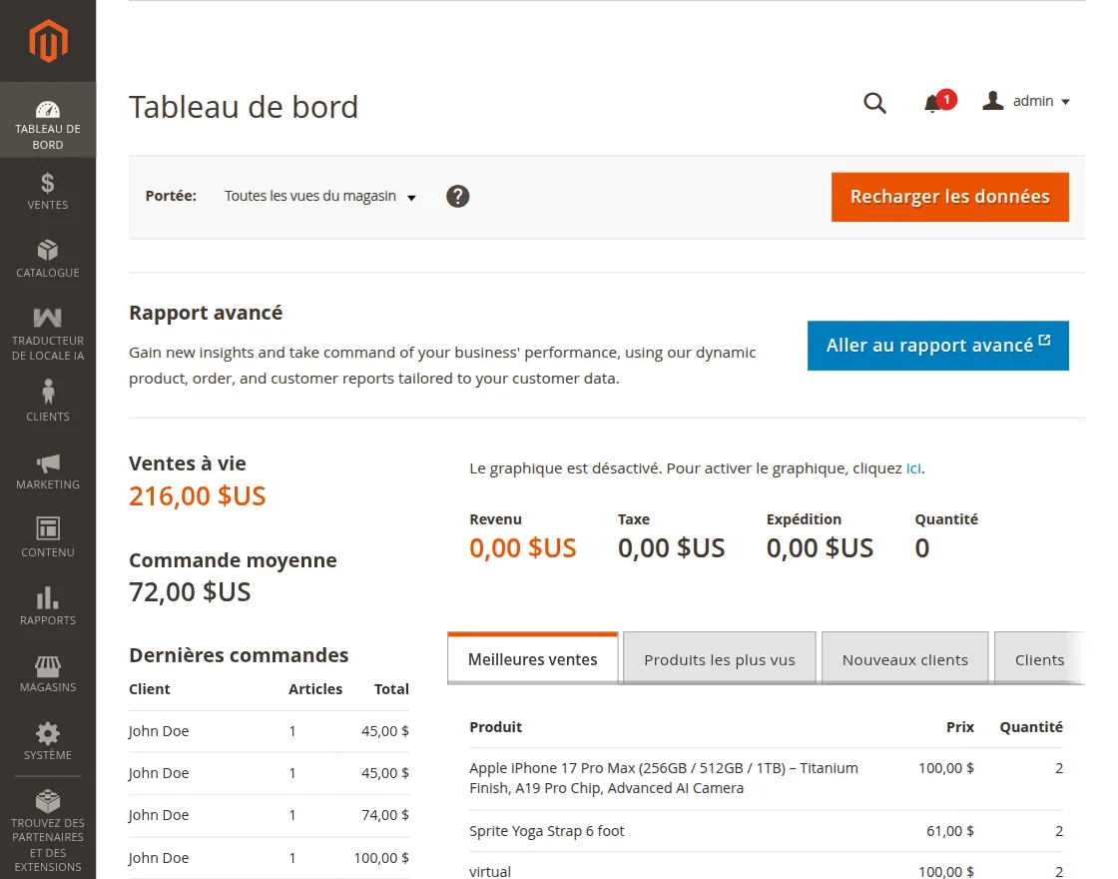Open the Clients sidebar menu
Image resolution: width=1118 pixels, height=879 pixels.
pyautogui.click(x=48, y=402)
